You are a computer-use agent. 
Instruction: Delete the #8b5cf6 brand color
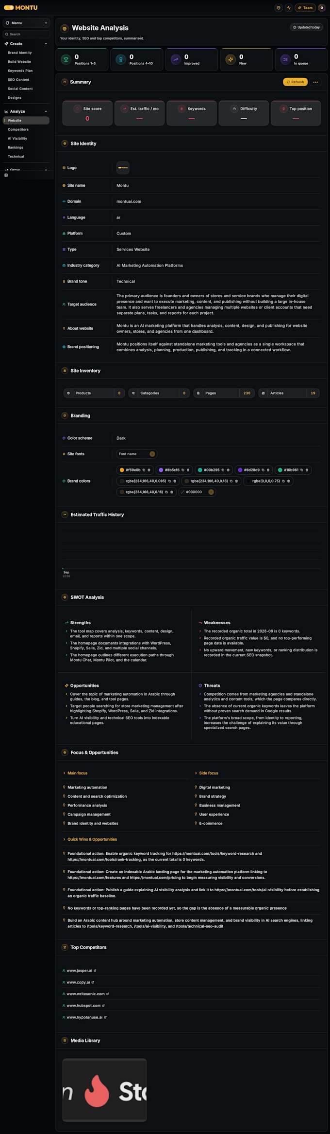pos(188,470)
